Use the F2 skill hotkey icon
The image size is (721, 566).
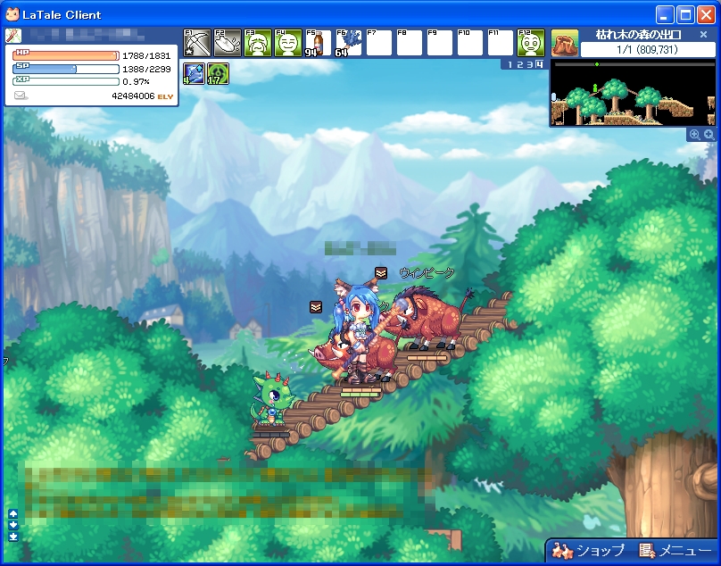click(x=228, y=43)
